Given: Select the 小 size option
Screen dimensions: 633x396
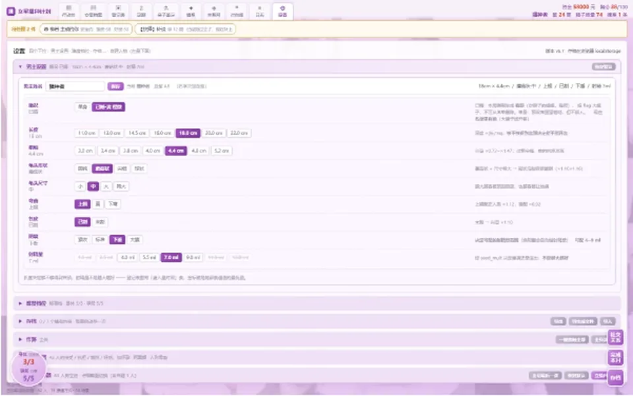Looking at the screenshot, I should 80,186.
